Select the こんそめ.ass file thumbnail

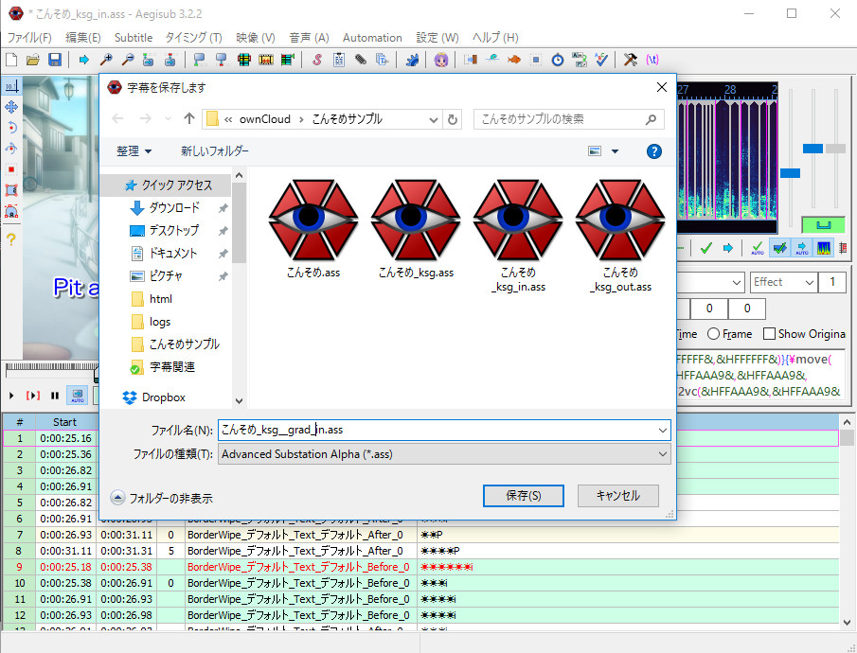click(x=313, y=228)
